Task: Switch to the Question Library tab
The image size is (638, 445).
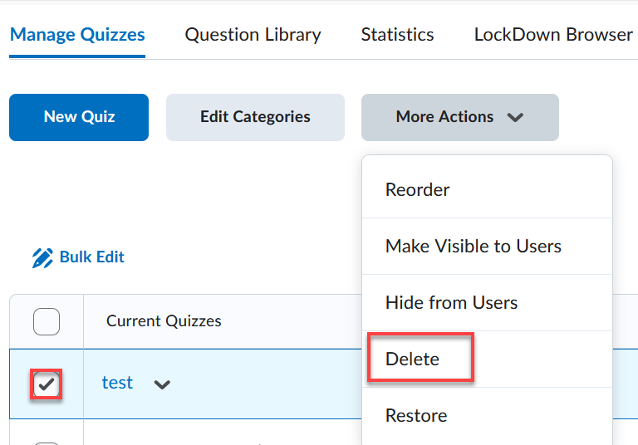Action: [x=253, y=35]
